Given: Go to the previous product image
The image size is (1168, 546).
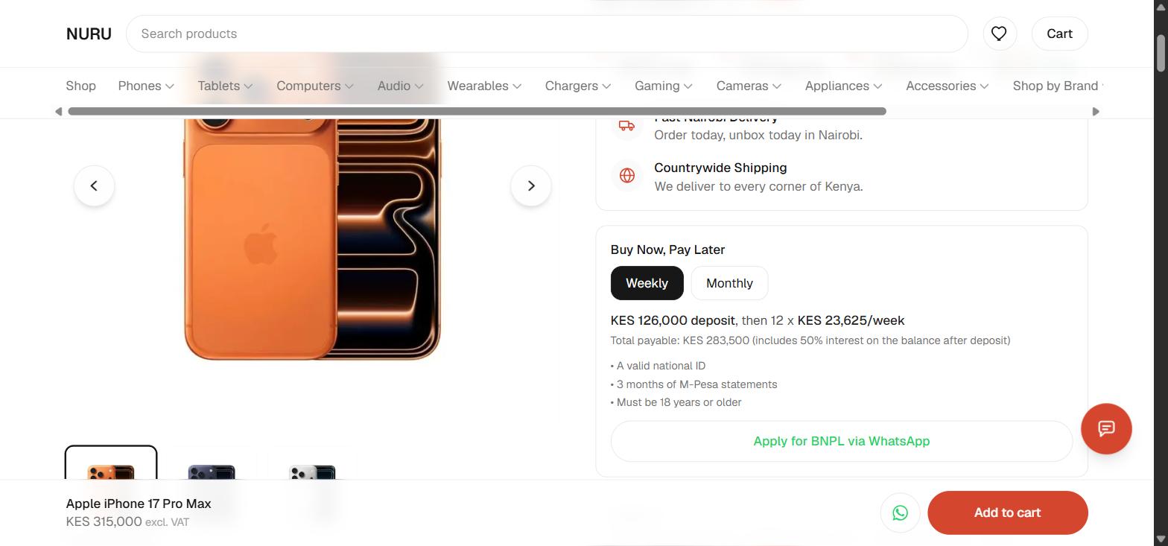Looking at the screenshot, I should coord(94,185).
